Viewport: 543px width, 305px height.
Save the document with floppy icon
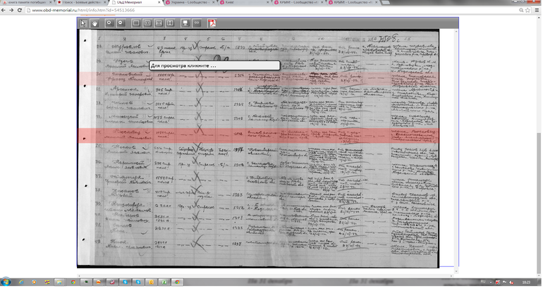(x=185, y=23)
